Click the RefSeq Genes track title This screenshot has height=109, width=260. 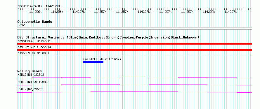point(30,71)
